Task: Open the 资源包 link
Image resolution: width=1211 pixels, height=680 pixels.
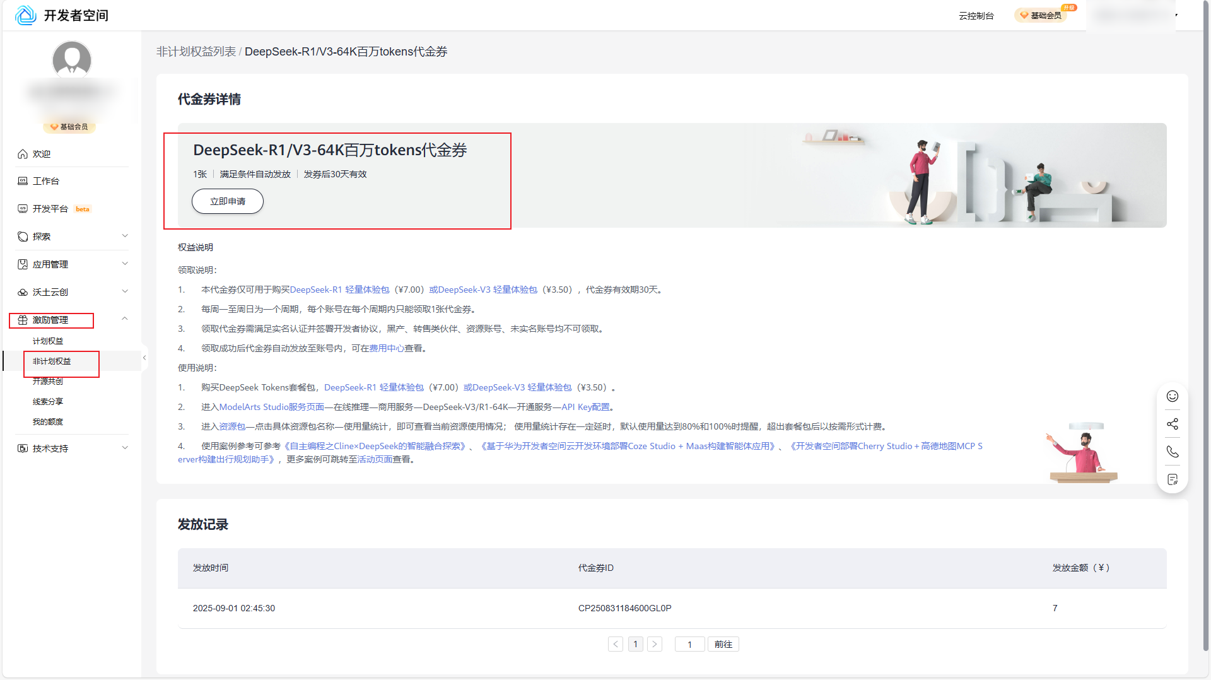Action: click(x=232, y=426)
